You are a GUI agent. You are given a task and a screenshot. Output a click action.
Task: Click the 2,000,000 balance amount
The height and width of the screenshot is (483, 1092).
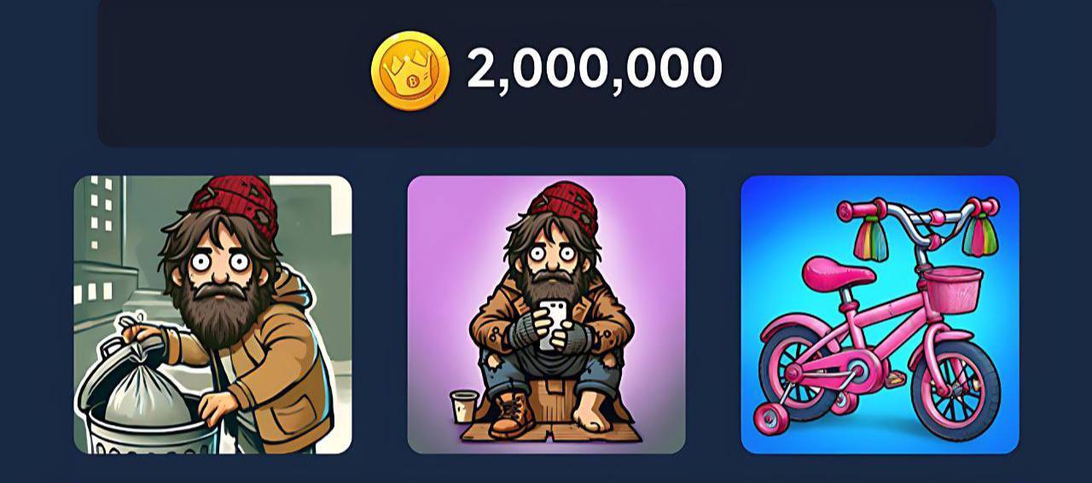point(595,69)
